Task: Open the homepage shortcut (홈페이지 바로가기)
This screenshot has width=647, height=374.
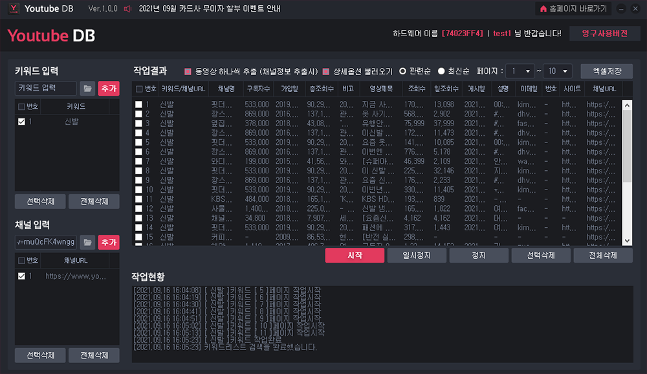Action: [x=573, y=9]
